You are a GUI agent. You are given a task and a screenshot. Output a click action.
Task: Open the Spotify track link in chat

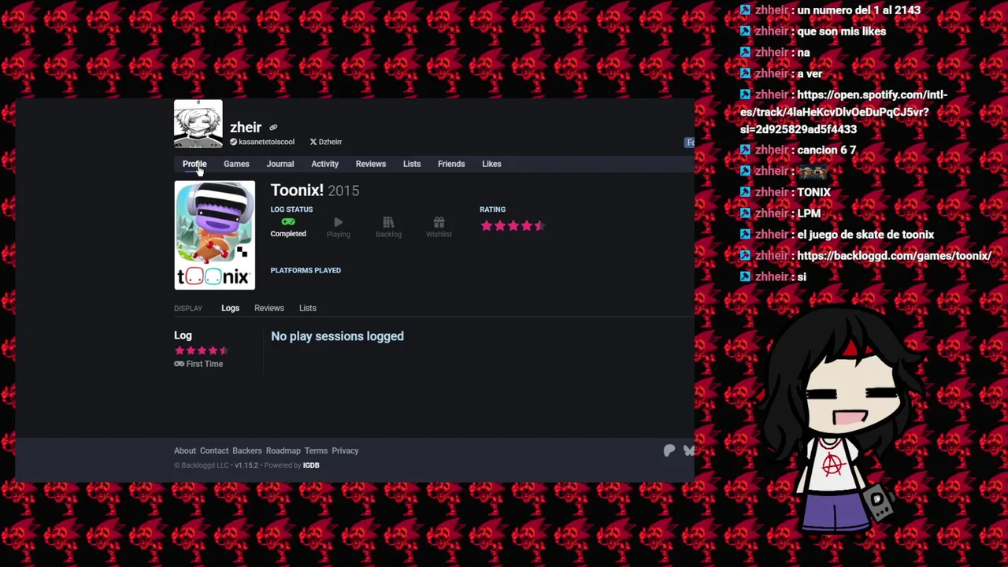(843, 112)
